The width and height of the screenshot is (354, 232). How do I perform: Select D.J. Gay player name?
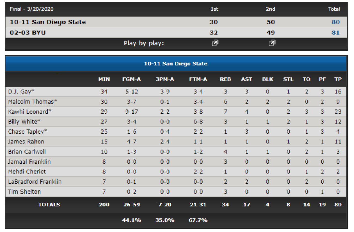pos(19,92)
